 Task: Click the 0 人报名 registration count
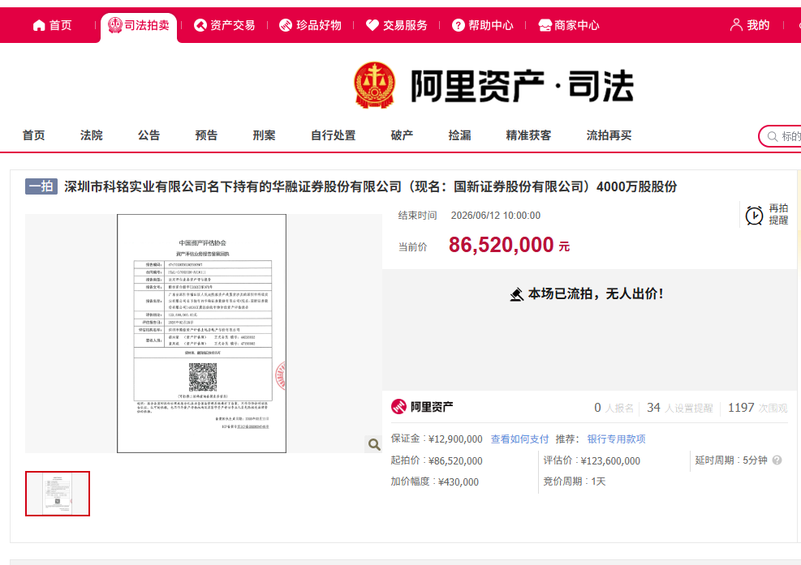tap(614, 408)
